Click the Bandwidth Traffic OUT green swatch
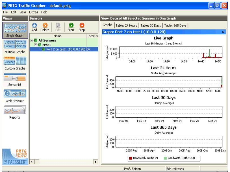Screen dimensions: 230x172 click(165, 158)
